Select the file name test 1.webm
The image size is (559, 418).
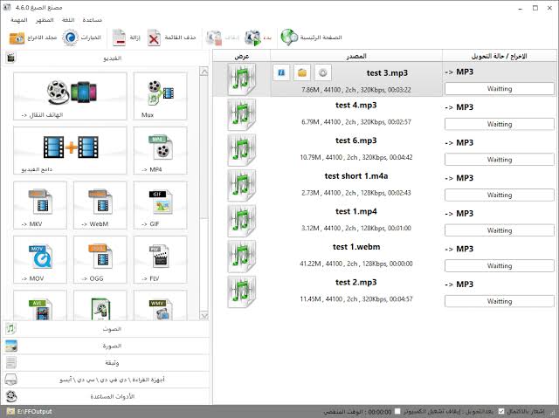point(356,247)
